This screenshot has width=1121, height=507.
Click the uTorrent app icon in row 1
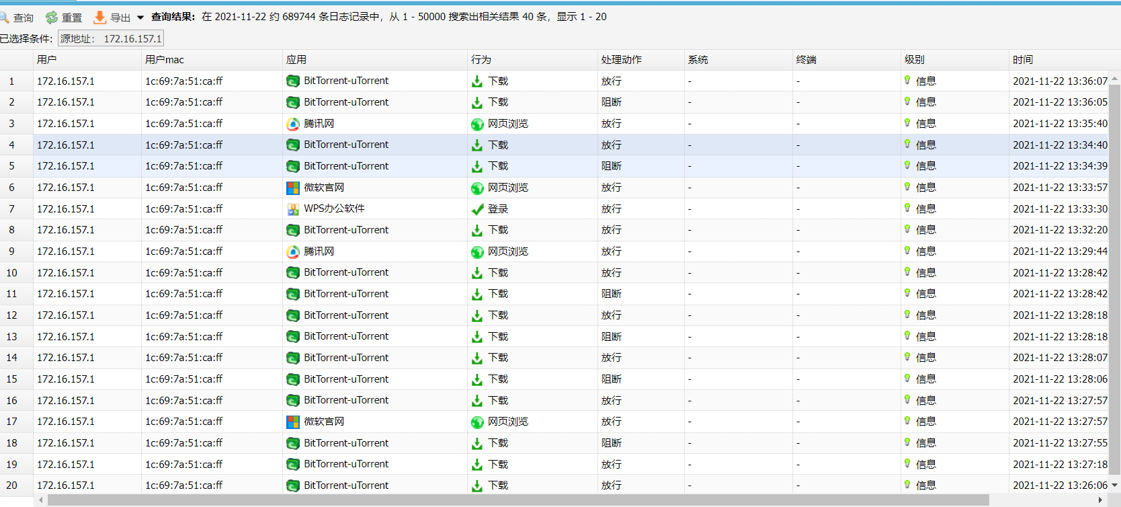(x=293, y=81)
